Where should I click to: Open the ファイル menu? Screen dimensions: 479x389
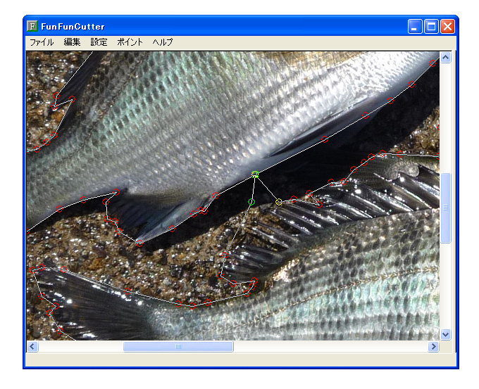click(x=42, y=42)
